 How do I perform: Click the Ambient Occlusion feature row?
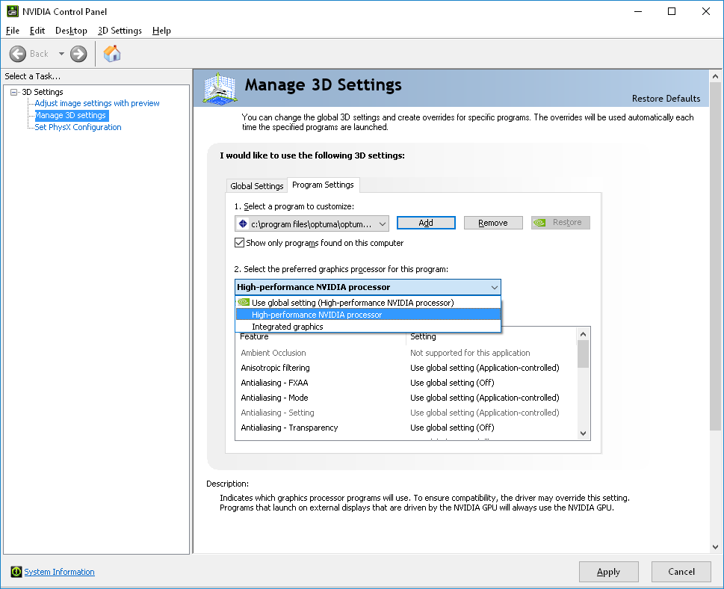(406, 353)
